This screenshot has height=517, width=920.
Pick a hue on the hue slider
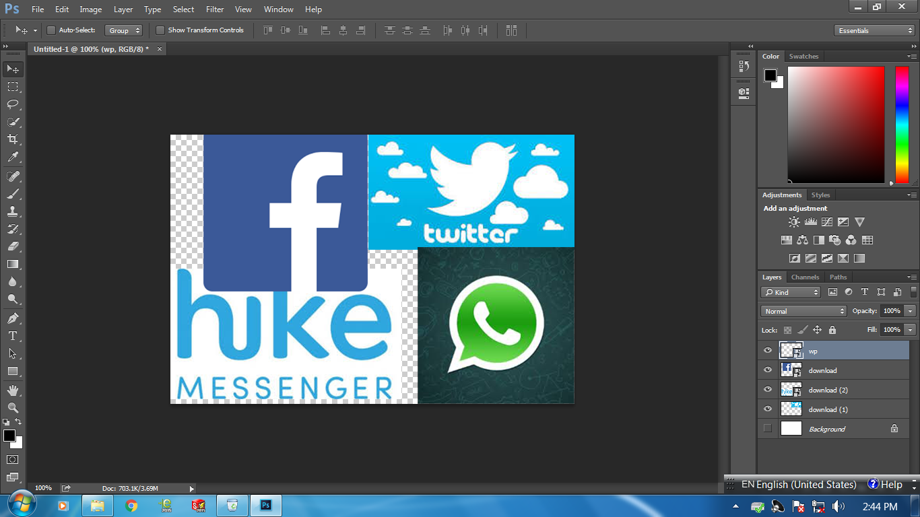click(x=902, y=125)
